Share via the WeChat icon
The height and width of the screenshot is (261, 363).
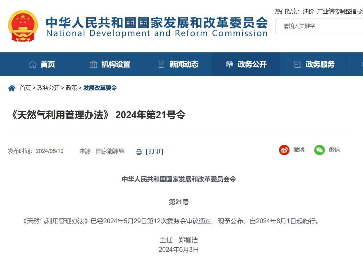[319, 150]
